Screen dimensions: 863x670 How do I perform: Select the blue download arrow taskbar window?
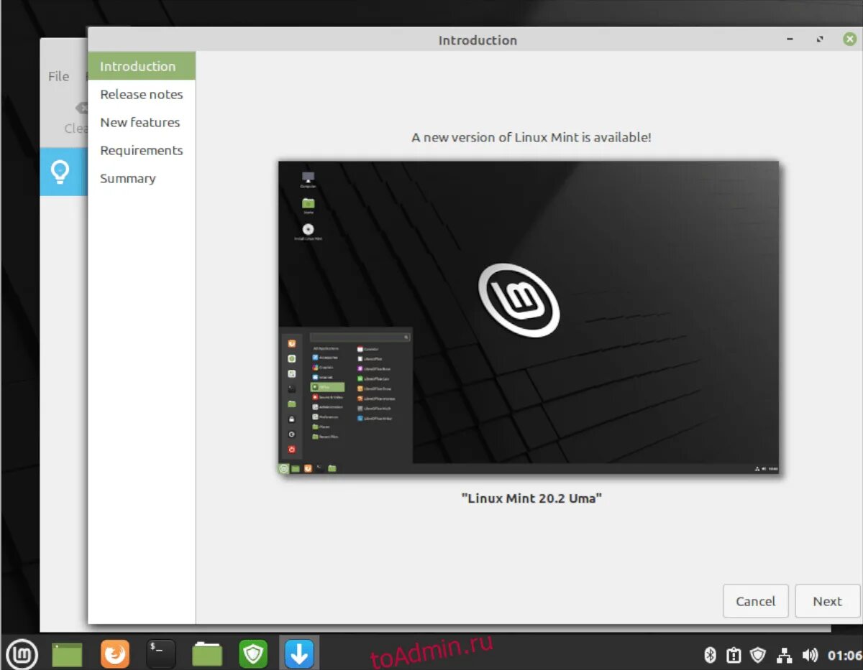299,653
